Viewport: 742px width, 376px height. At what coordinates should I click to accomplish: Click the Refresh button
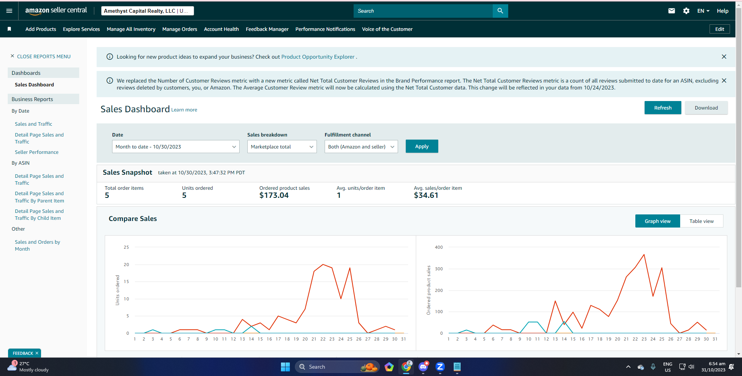[x=663, y=108]
